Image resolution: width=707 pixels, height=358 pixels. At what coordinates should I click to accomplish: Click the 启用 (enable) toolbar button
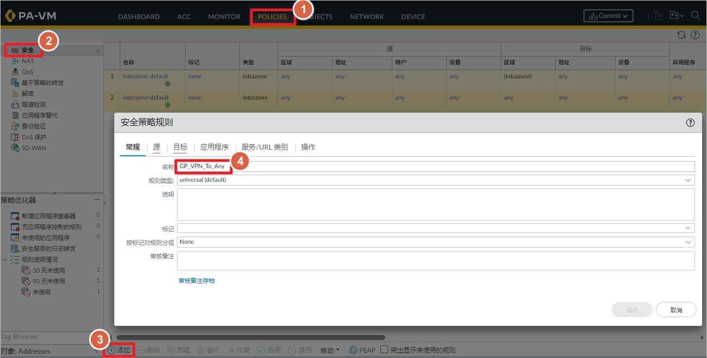click(x=269, y=350)
